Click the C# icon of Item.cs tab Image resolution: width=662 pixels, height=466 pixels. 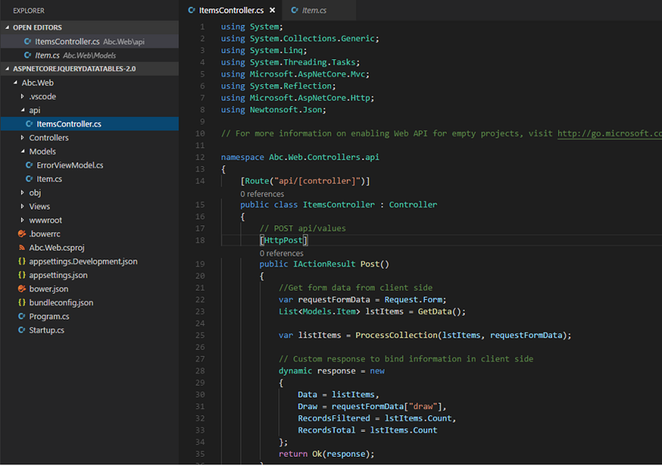[x=295, y=10]
